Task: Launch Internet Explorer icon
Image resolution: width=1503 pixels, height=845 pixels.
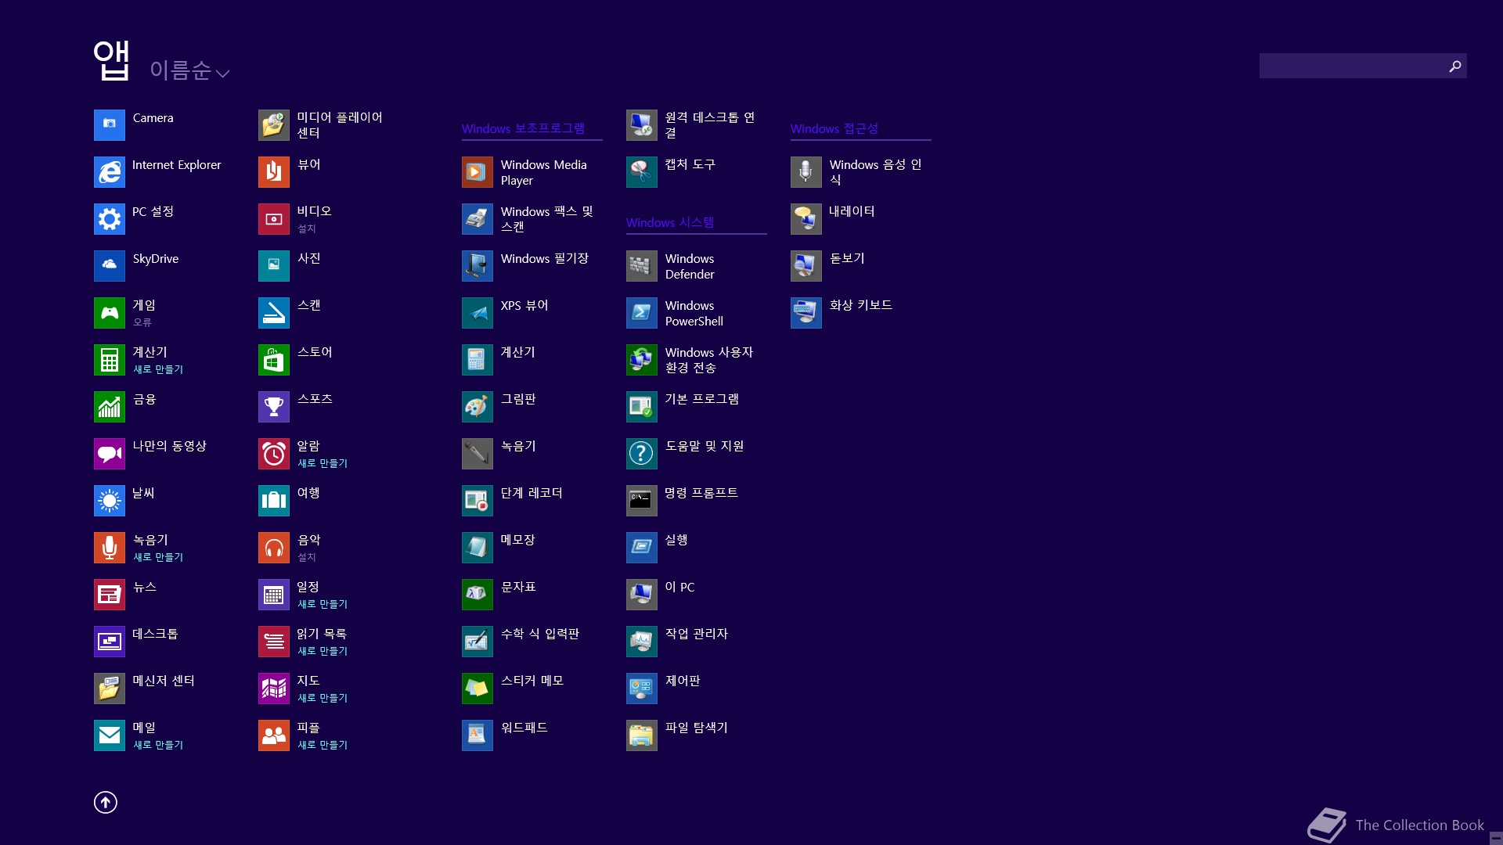Action: pyautogui.click(x=110, y=172)
